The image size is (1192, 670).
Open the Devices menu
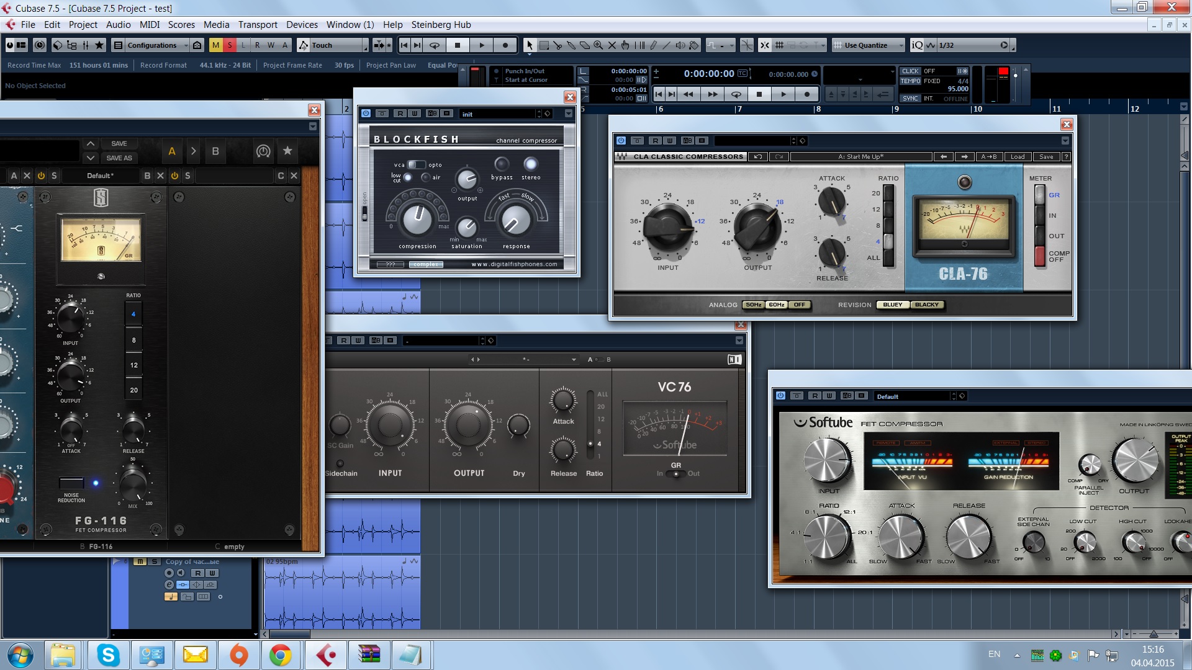pyautogui.click(x=302, y=25)
